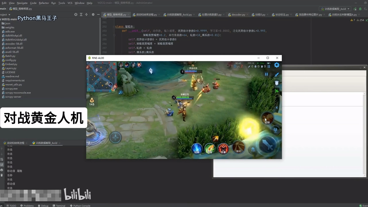Tap the minimap zoom plus icon
This screenshot has height=207, width=368.
[121, 92]
